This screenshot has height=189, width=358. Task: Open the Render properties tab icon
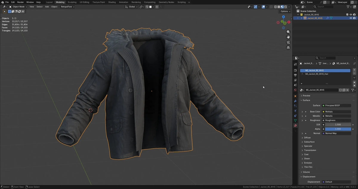tap(295, 70)
